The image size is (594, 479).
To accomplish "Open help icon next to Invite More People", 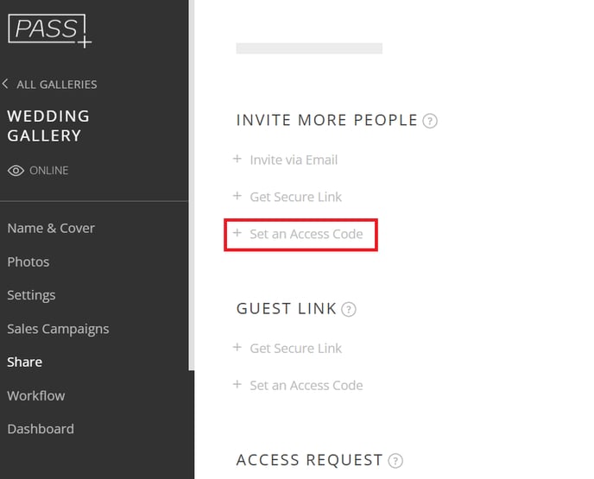I will 430,121.
